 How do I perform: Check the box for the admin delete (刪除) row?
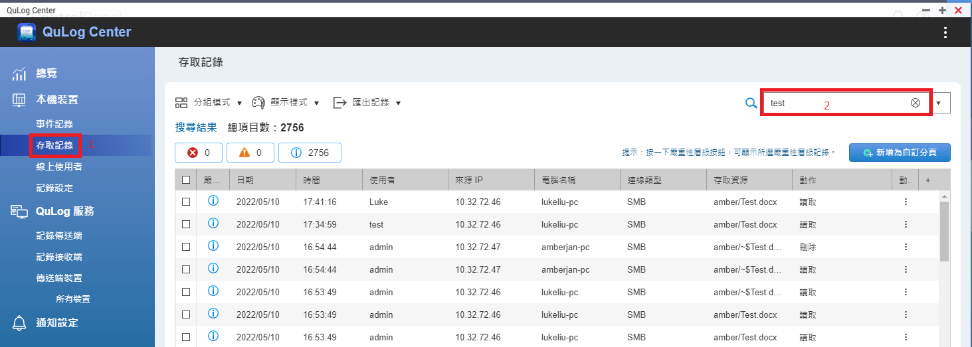click(186, 247)
